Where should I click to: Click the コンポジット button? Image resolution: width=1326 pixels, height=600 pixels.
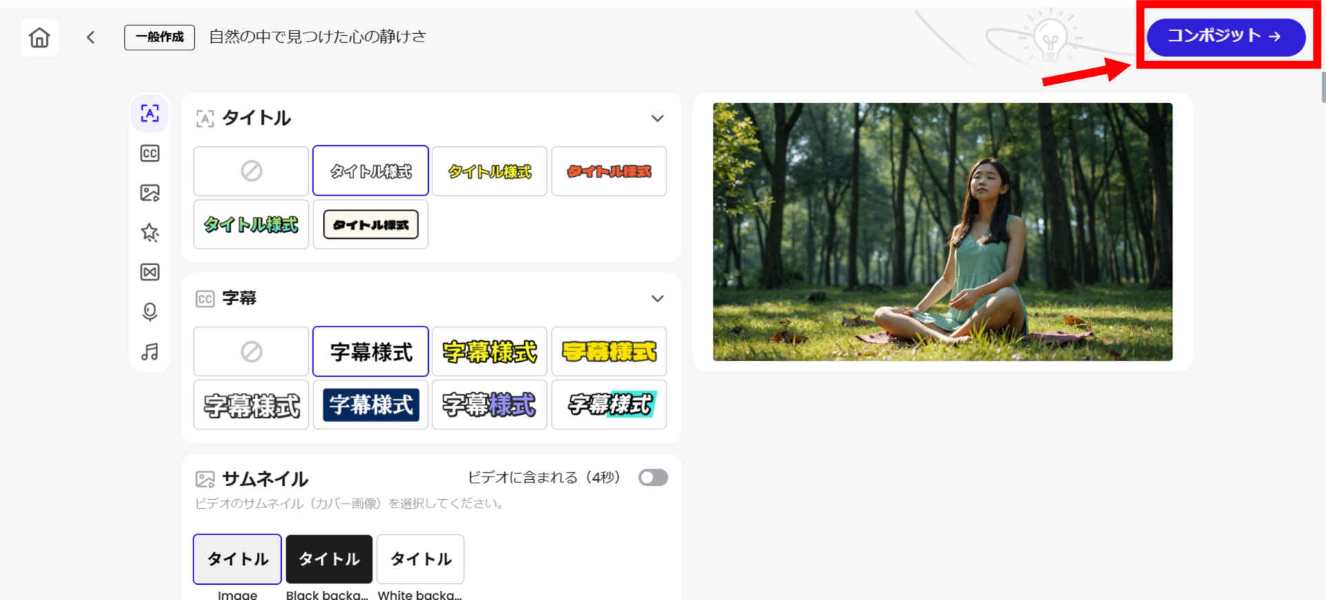click(1225, 37)
